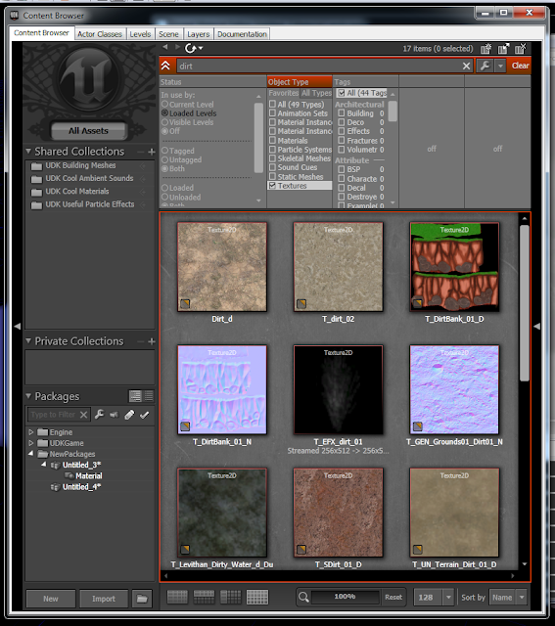Viewport: 555px width, 626px height.
Task: Open the Documentation tab
Action: point(242,34)
